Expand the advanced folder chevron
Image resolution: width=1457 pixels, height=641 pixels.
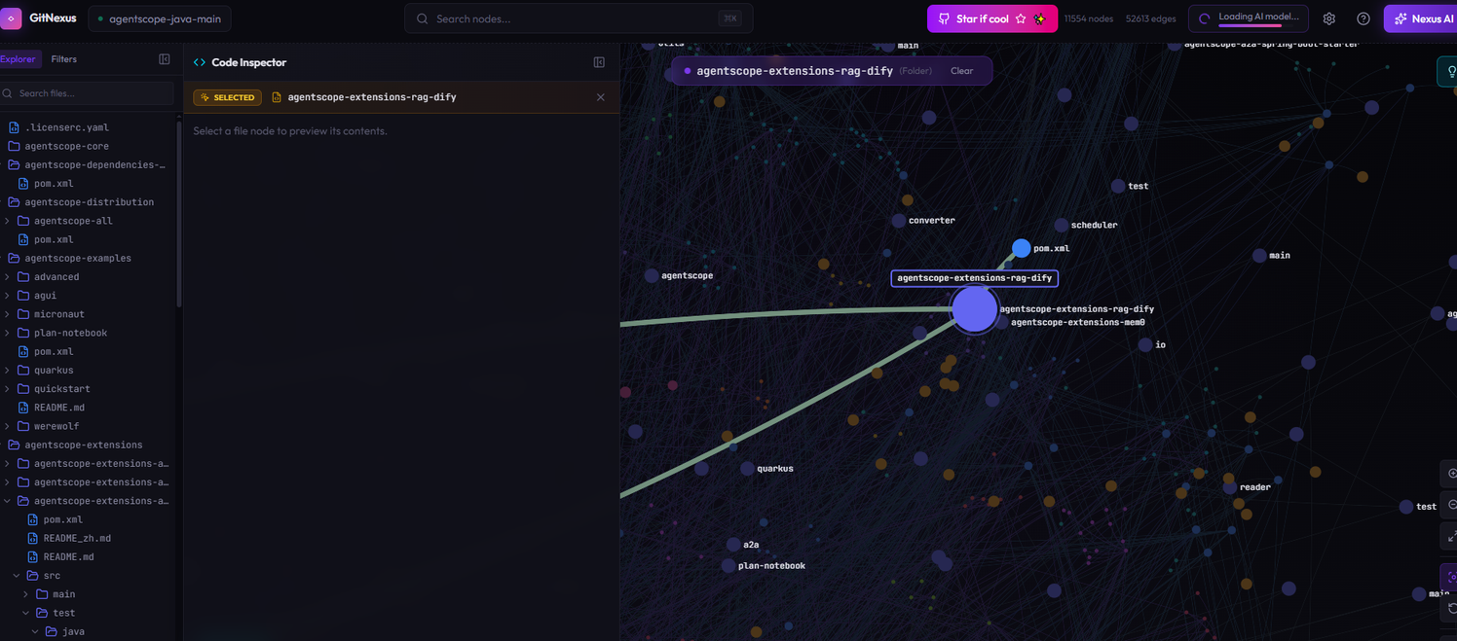(8, 277)
